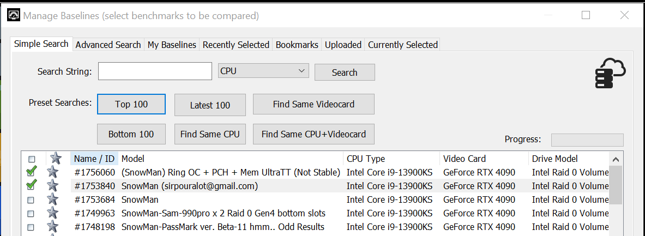
Task: Click the PassMark app icon in title bar
Action: 14,16
